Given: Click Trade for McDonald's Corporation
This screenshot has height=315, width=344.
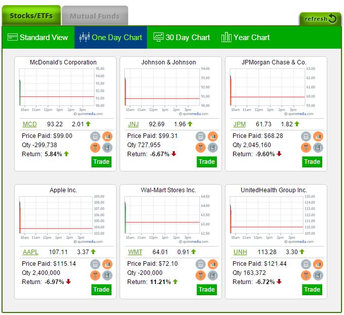Looking at the screenshot, I should pyautogui.click(x=101, y=162).
